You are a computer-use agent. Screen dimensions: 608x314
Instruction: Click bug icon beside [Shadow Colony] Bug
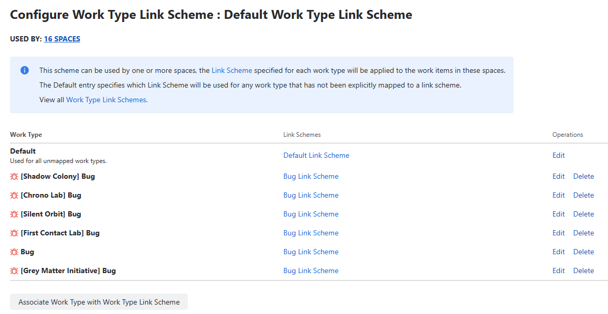pyautogui.click(x=14, y=176)
